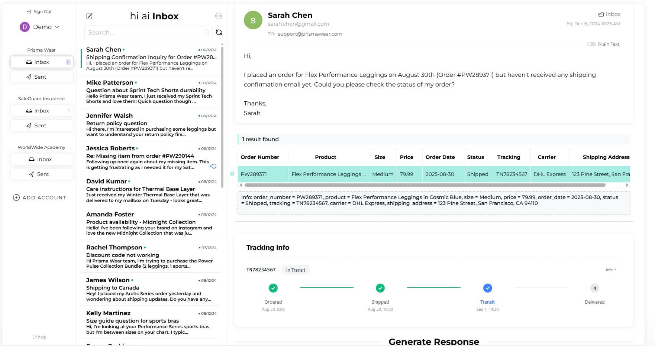Click the search magnifier icon
Screen dimensions: 655x346
click(x=207, y=32)
